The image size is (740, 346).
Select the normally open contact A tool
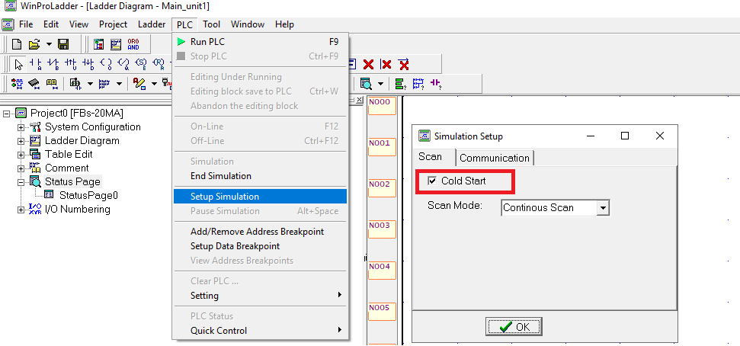36,64
